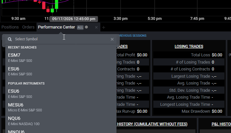The height and width of the screenshot is (133, 231).
Task: Select the Performance Center tab
Action: (56, 27)
